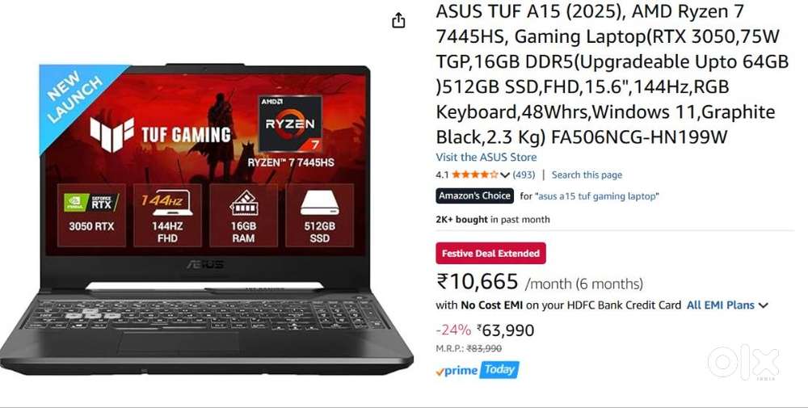808x408 pixels.
Task: Click the 144HZ FHD display tile
Action: tap(167, 216)
